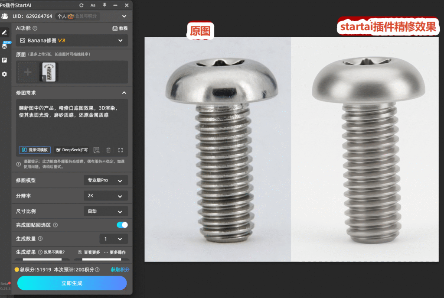
Task: Open 查看更多 results
Action: coord(89,252)
